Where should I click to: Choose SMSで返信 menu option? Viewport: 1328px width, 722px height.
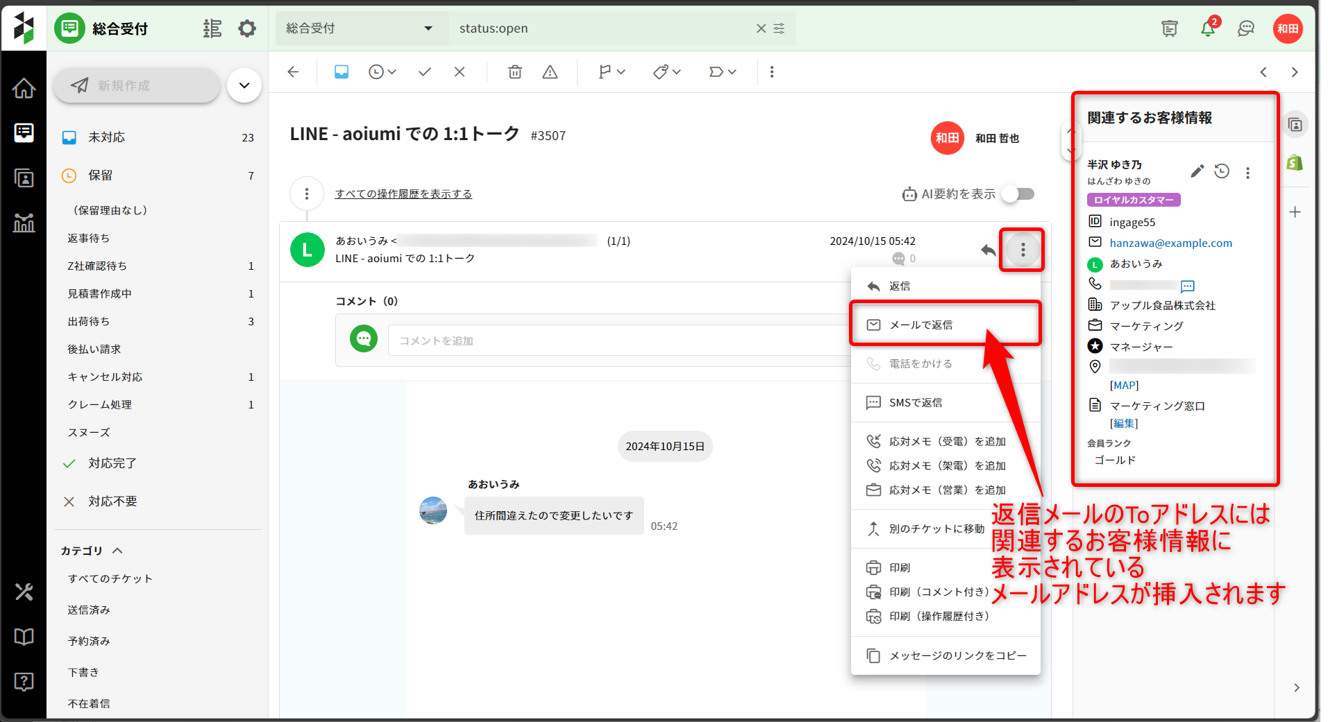click(x=915, y=402)
